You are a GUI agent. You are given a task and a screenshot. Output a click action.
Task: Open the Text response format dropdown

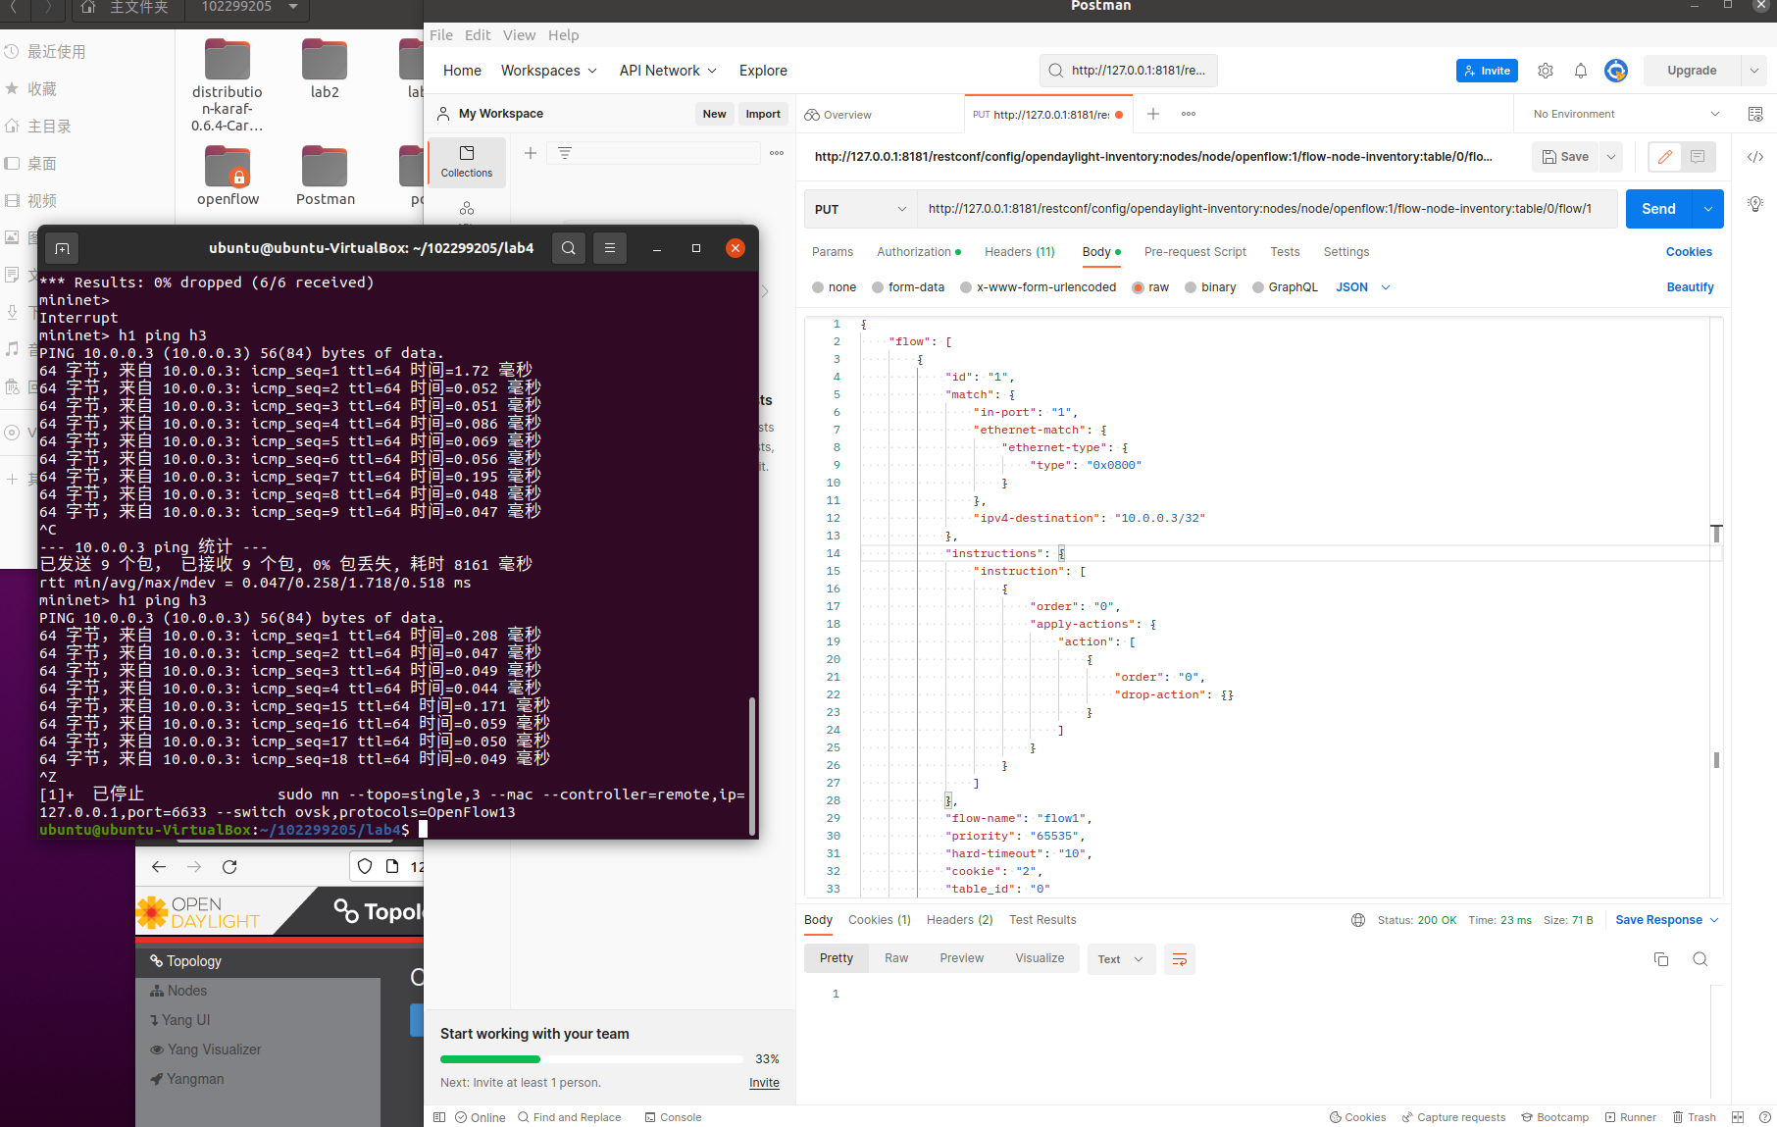[x=1121, y=959]
